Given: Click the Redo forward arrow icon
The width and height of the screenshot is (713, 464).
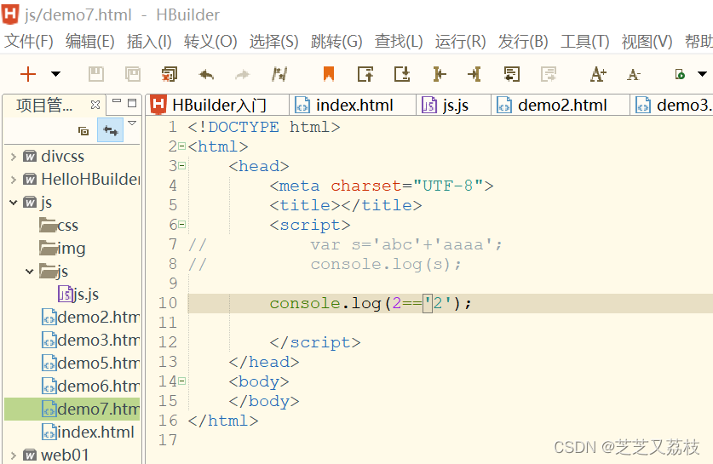Looking at the screenshot, I should (x=243, y=74).
